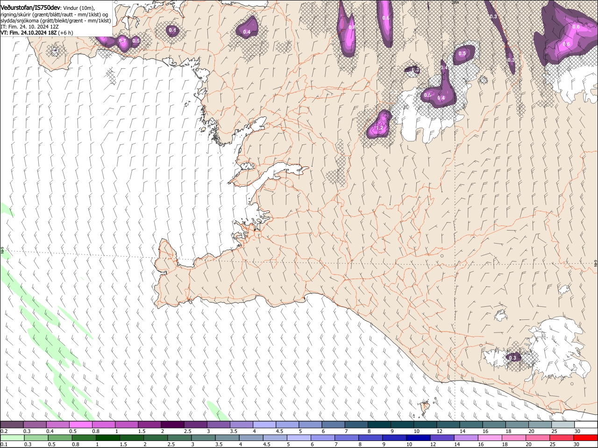
Task: Click the 30 value label in the upper legend row
Action: [x=577, y=431]
